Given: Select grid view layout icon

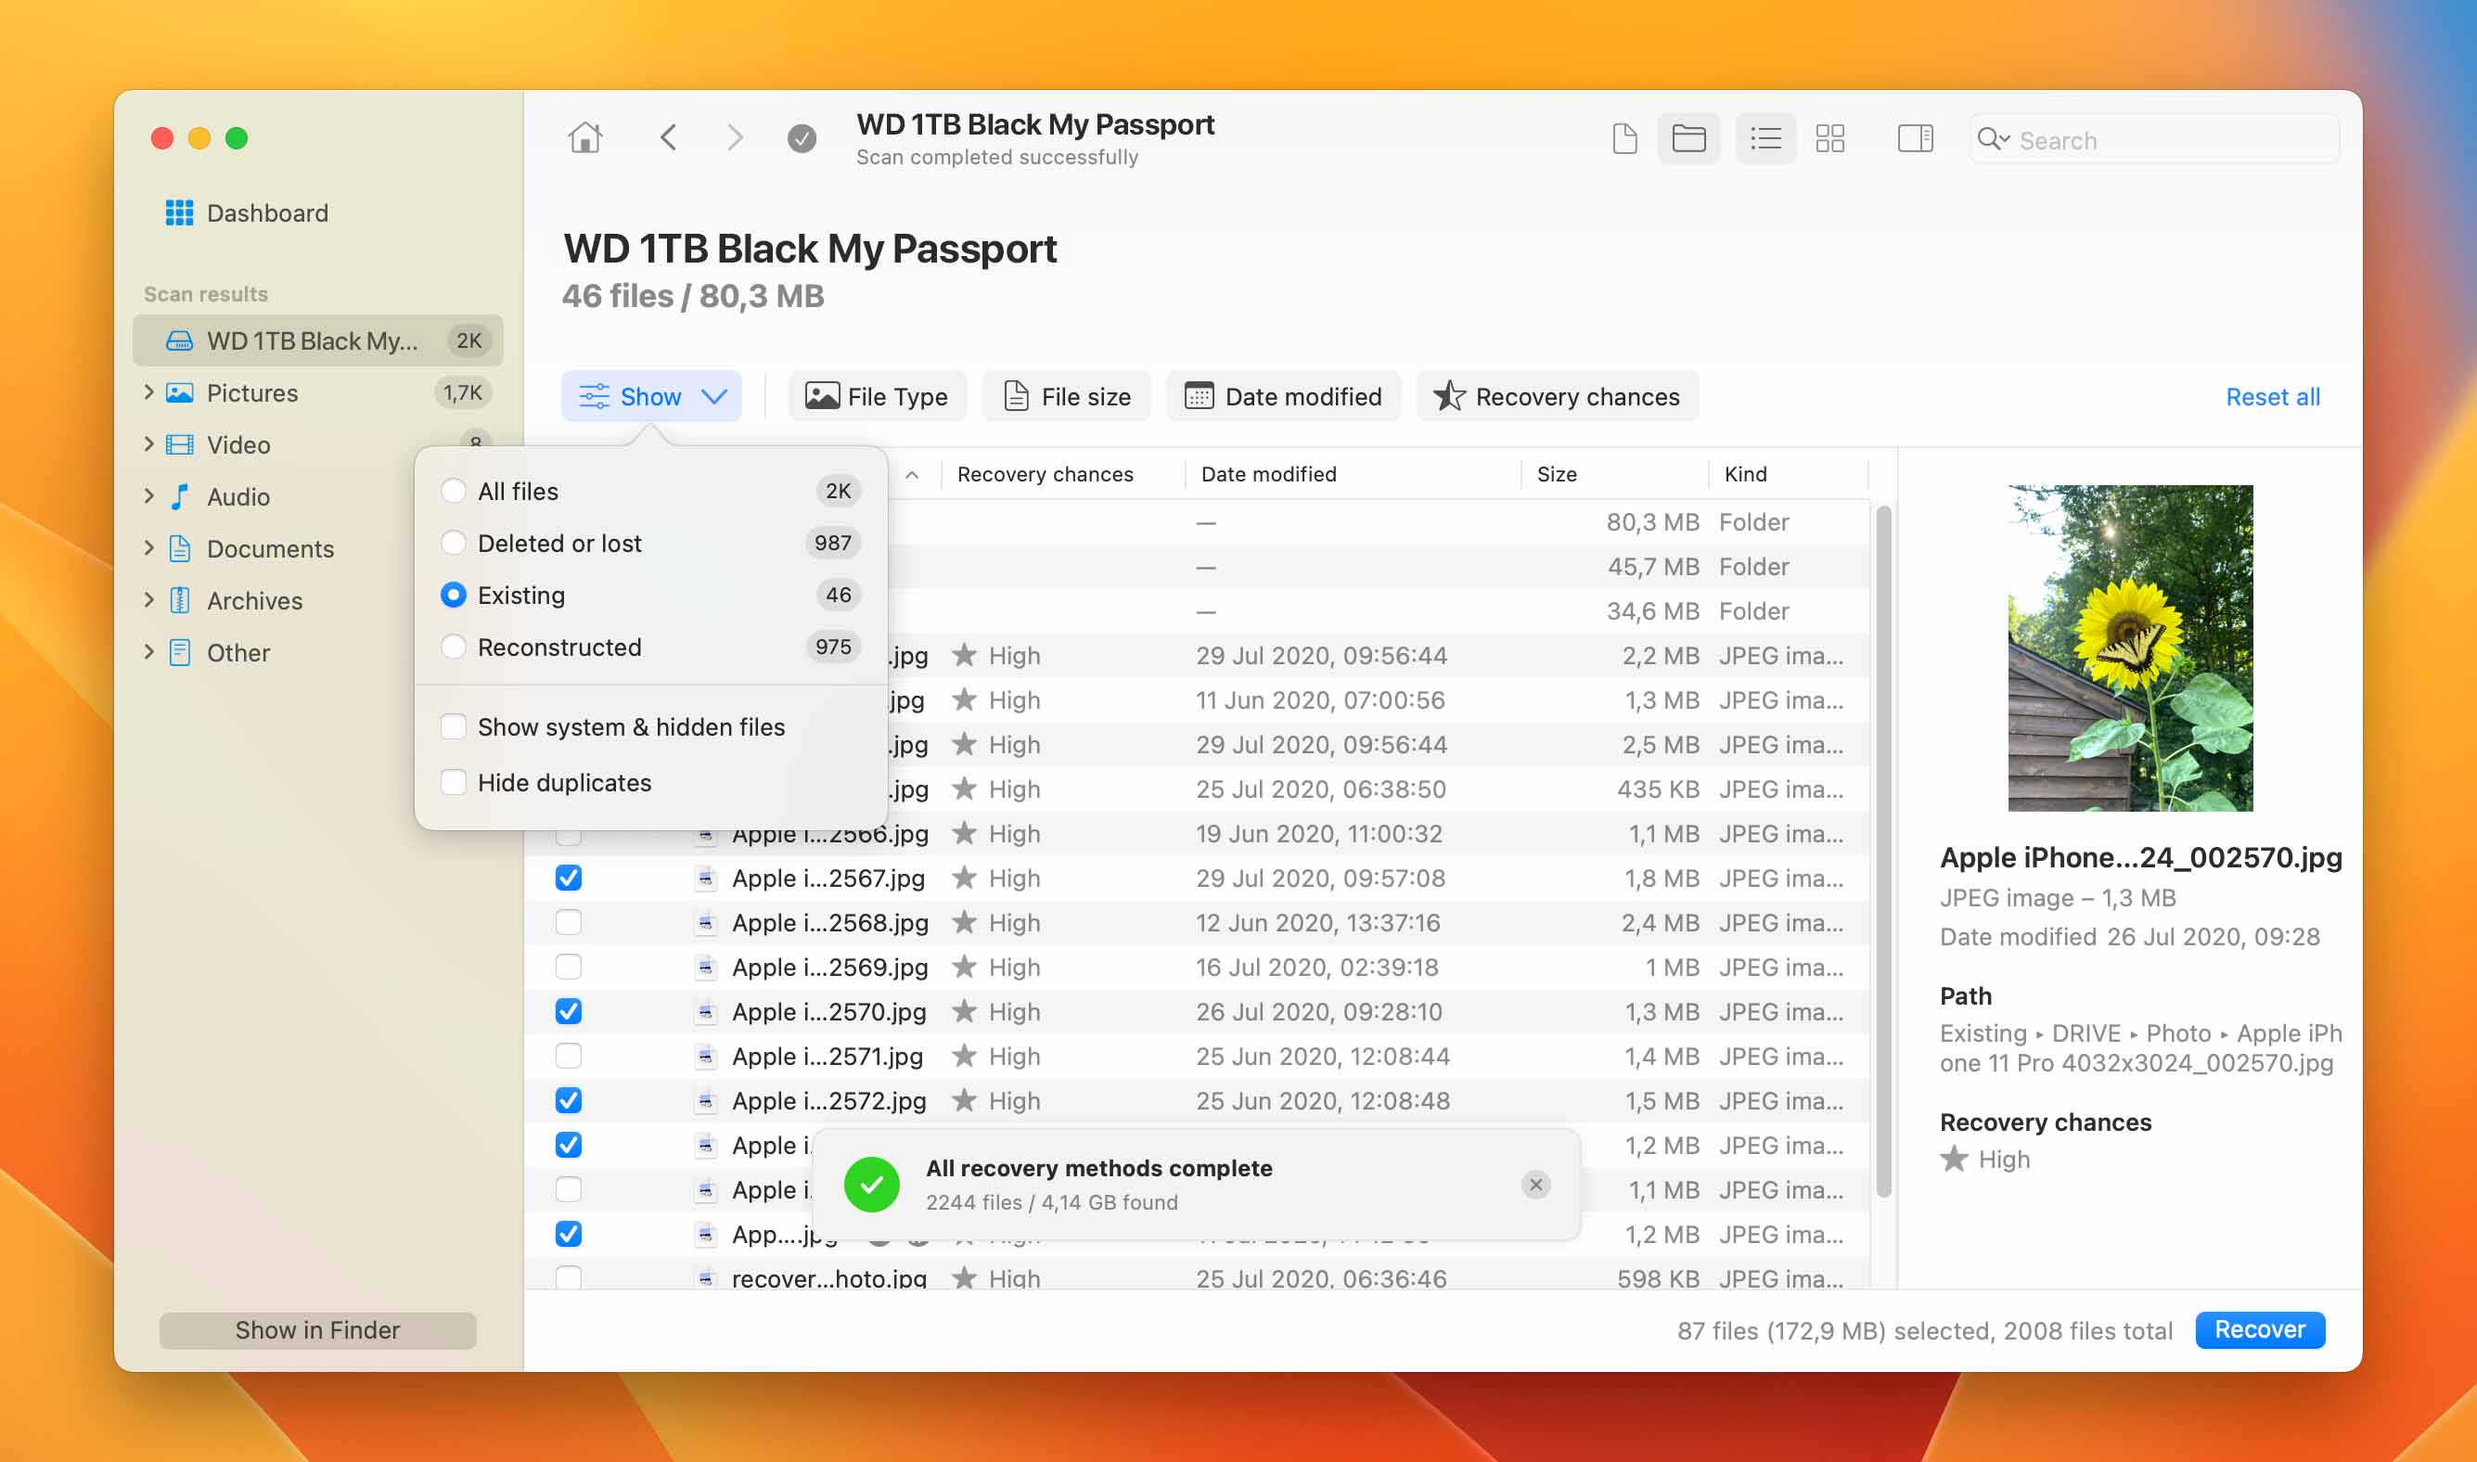Looking at the screenshot, I should coord(1829,139).
